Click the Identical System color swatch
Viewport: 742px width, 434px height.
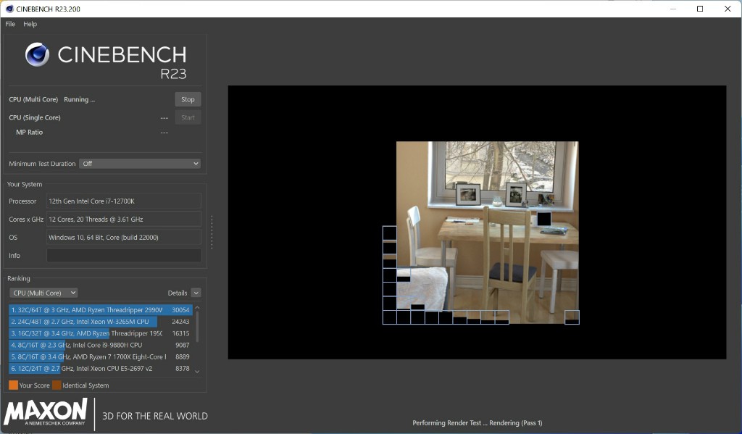(57, 385)
